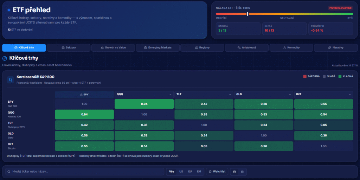The image size is (360, 180).
Task: Click the flame icon on Komodity tab
Action: 284,48
